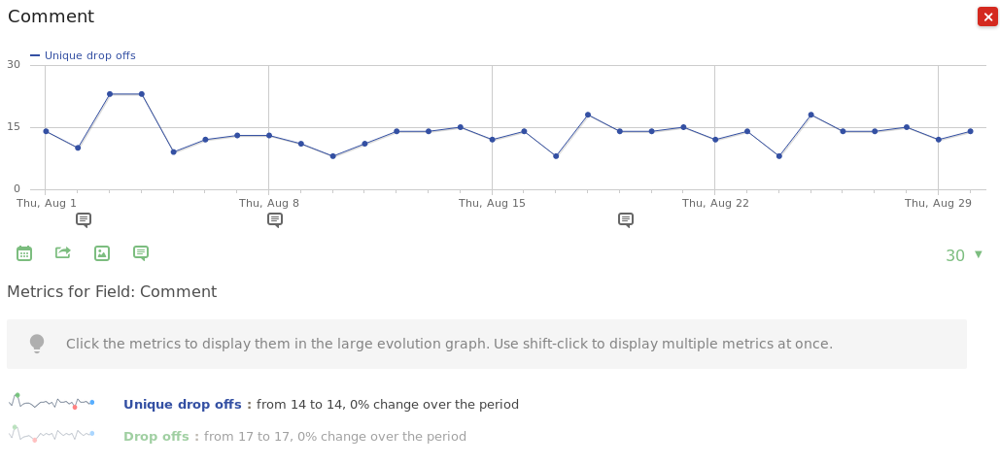Image resolution: width=1000 pixels, height=464 pixels.
Task: Expand the 30 periods dropdown
Action: point(955,255)
